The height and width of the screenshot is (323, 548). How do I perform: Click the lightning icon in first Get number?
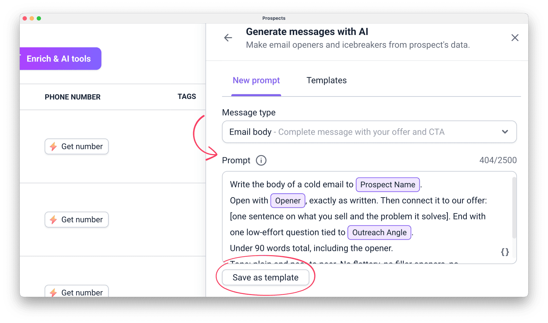(53, 146)
